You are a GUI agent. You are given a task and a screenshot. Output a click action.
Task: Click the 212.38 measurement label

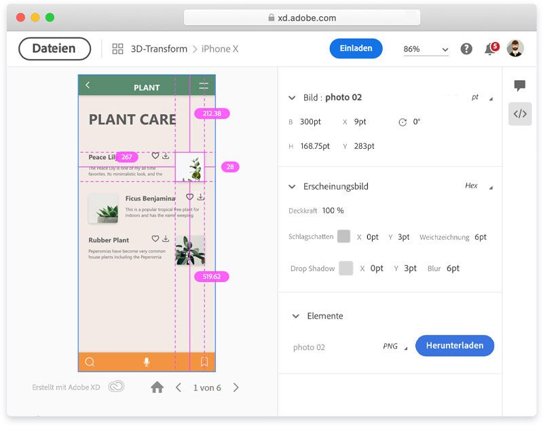coord(212,113)
